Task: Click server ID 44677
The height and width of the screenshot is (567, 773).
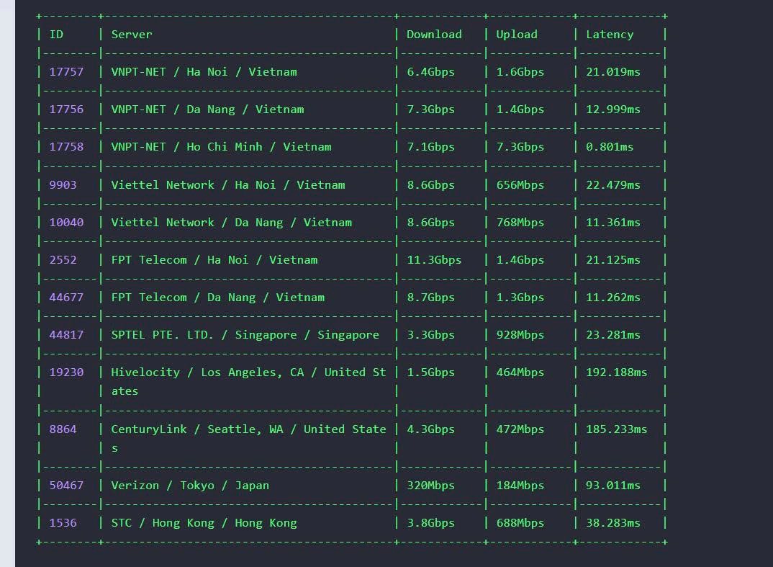Action: (x=66, y=298)
